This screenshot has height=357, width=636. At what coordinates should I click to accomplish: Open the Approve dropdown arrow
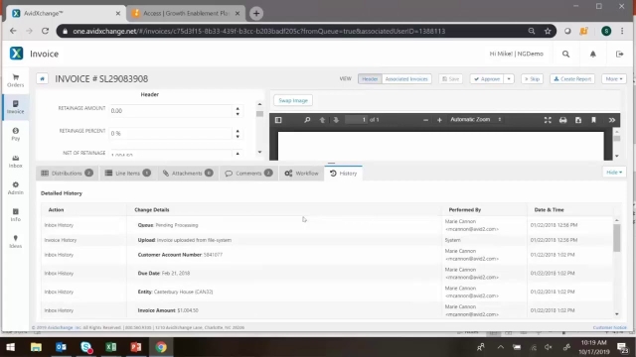click(509, 79)
